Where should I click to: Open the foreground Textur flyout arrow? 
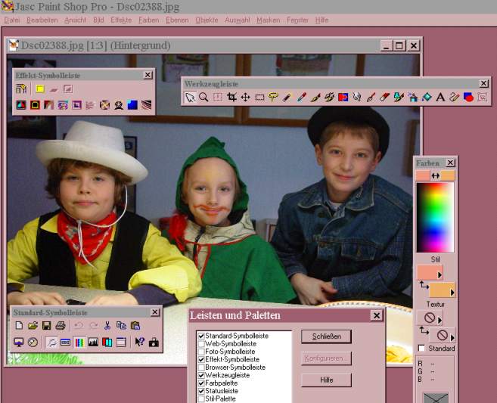[440, 321]
